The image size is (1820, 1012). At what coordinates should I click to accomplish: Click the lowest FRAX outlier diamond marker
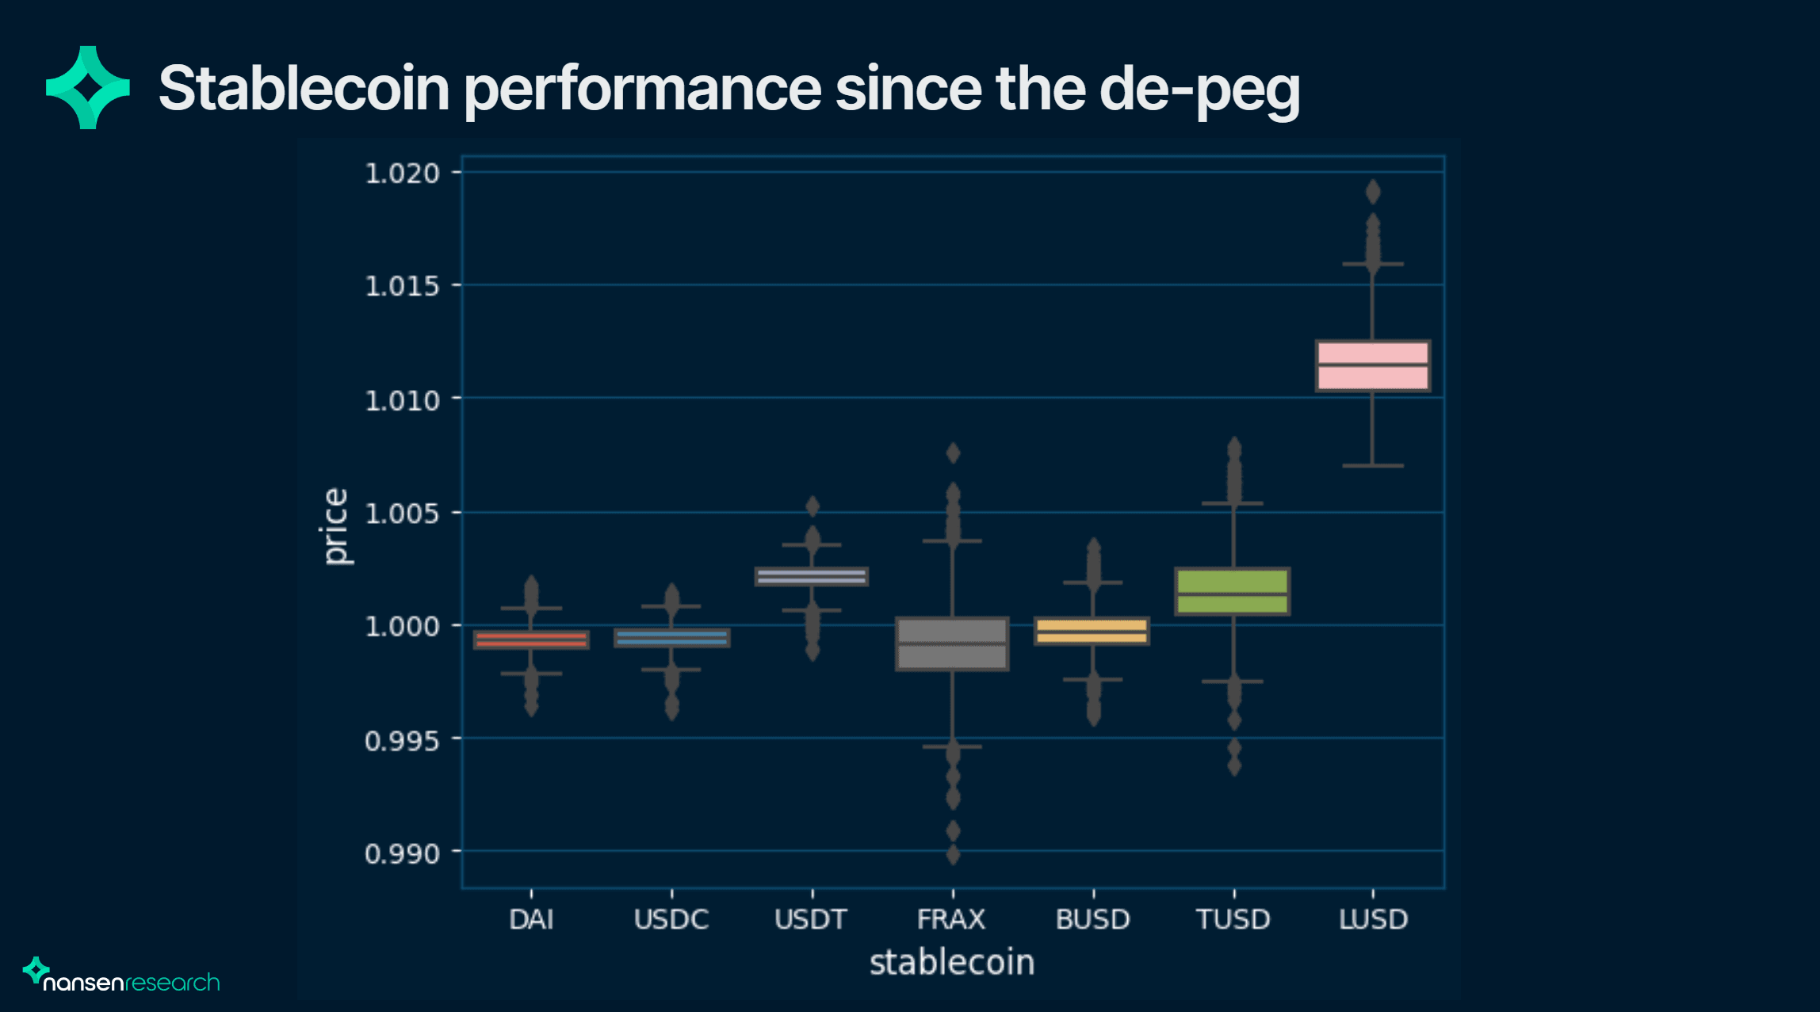coord(953,854)
